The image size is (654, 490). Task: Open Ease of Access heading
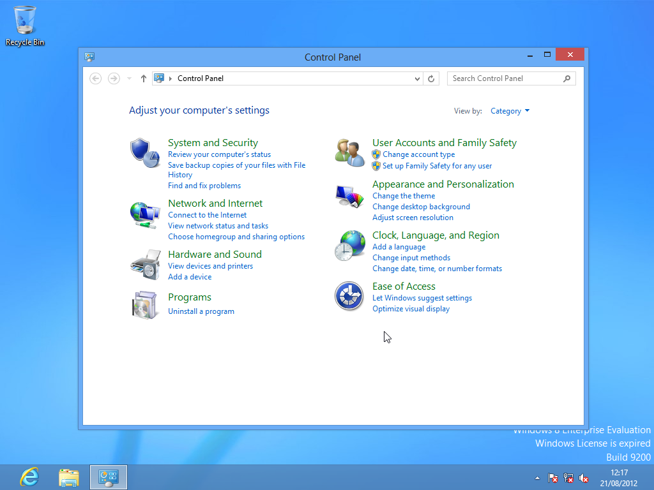(x=404, y=286)
